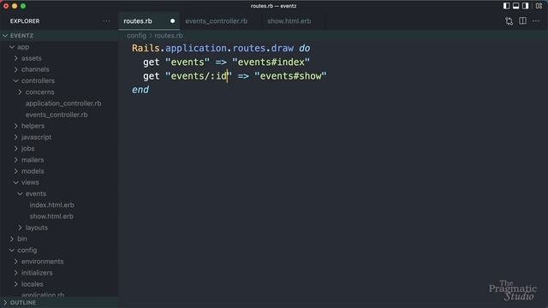Click unsaved dot on routes.rb tab

click(x=172, y=21)
